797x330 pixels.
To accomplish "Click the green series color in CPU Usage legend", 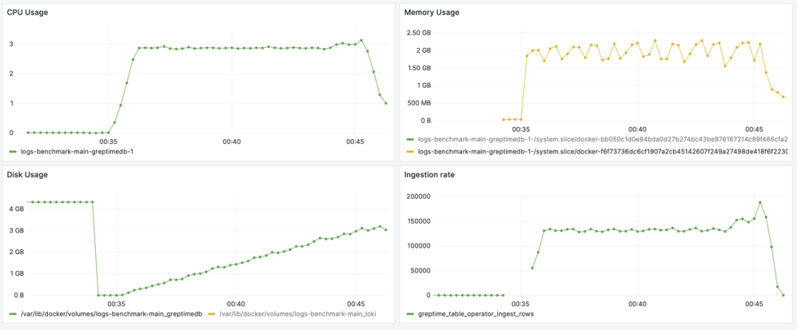I will pos(13,151).
